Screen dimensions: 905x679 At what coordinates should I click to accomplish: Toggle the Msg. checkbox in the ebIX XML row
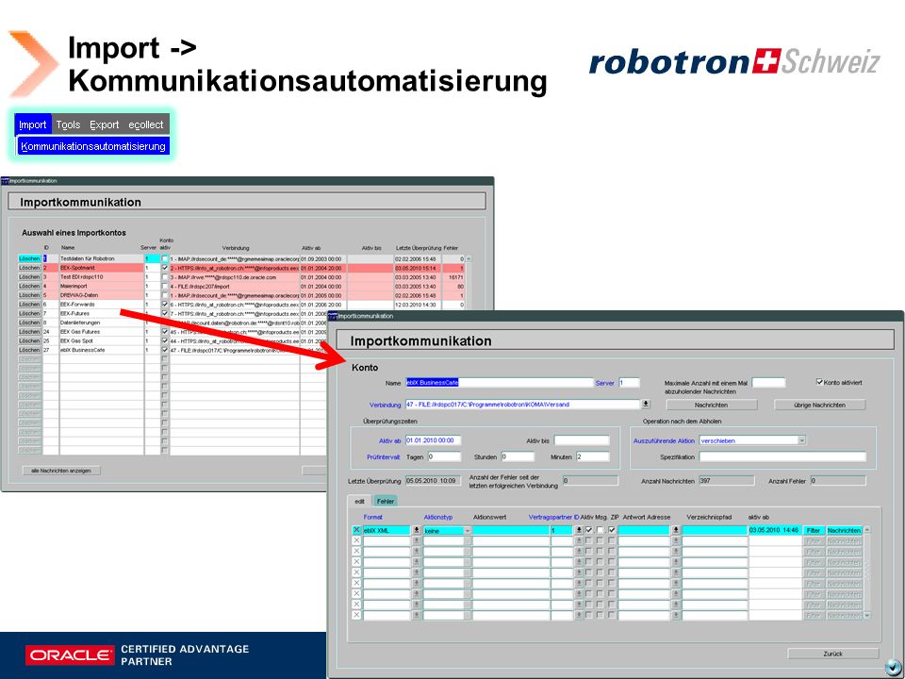[x=601, y=530]
